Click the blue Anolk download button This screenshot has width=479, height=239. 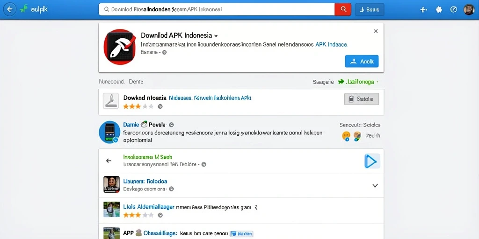pos(362,61)
